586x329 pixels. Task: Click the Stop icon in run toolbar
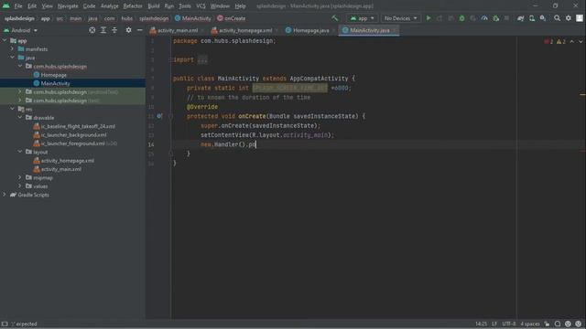[x=506, y=18]
